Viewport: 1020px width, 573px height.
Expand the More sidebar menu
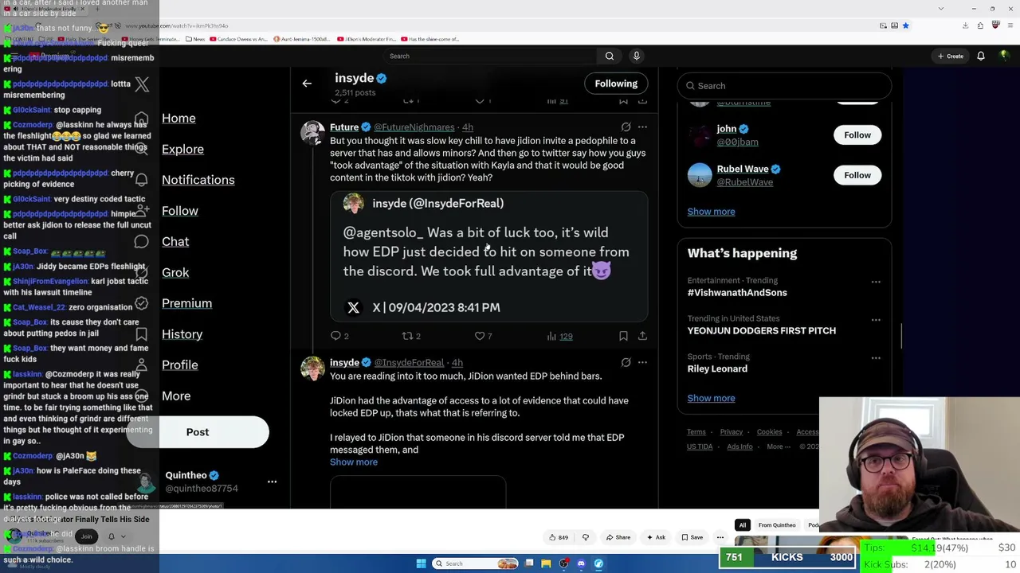176,396
